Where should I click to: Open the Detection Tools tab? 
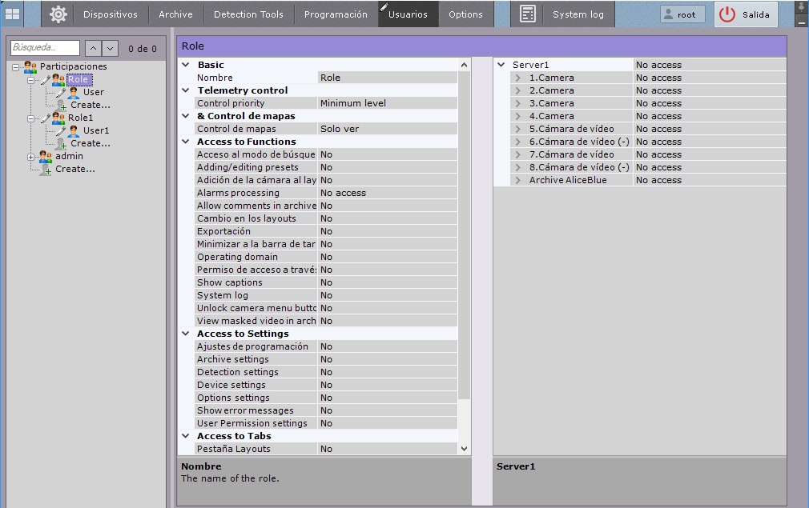[x=249, y=14]
